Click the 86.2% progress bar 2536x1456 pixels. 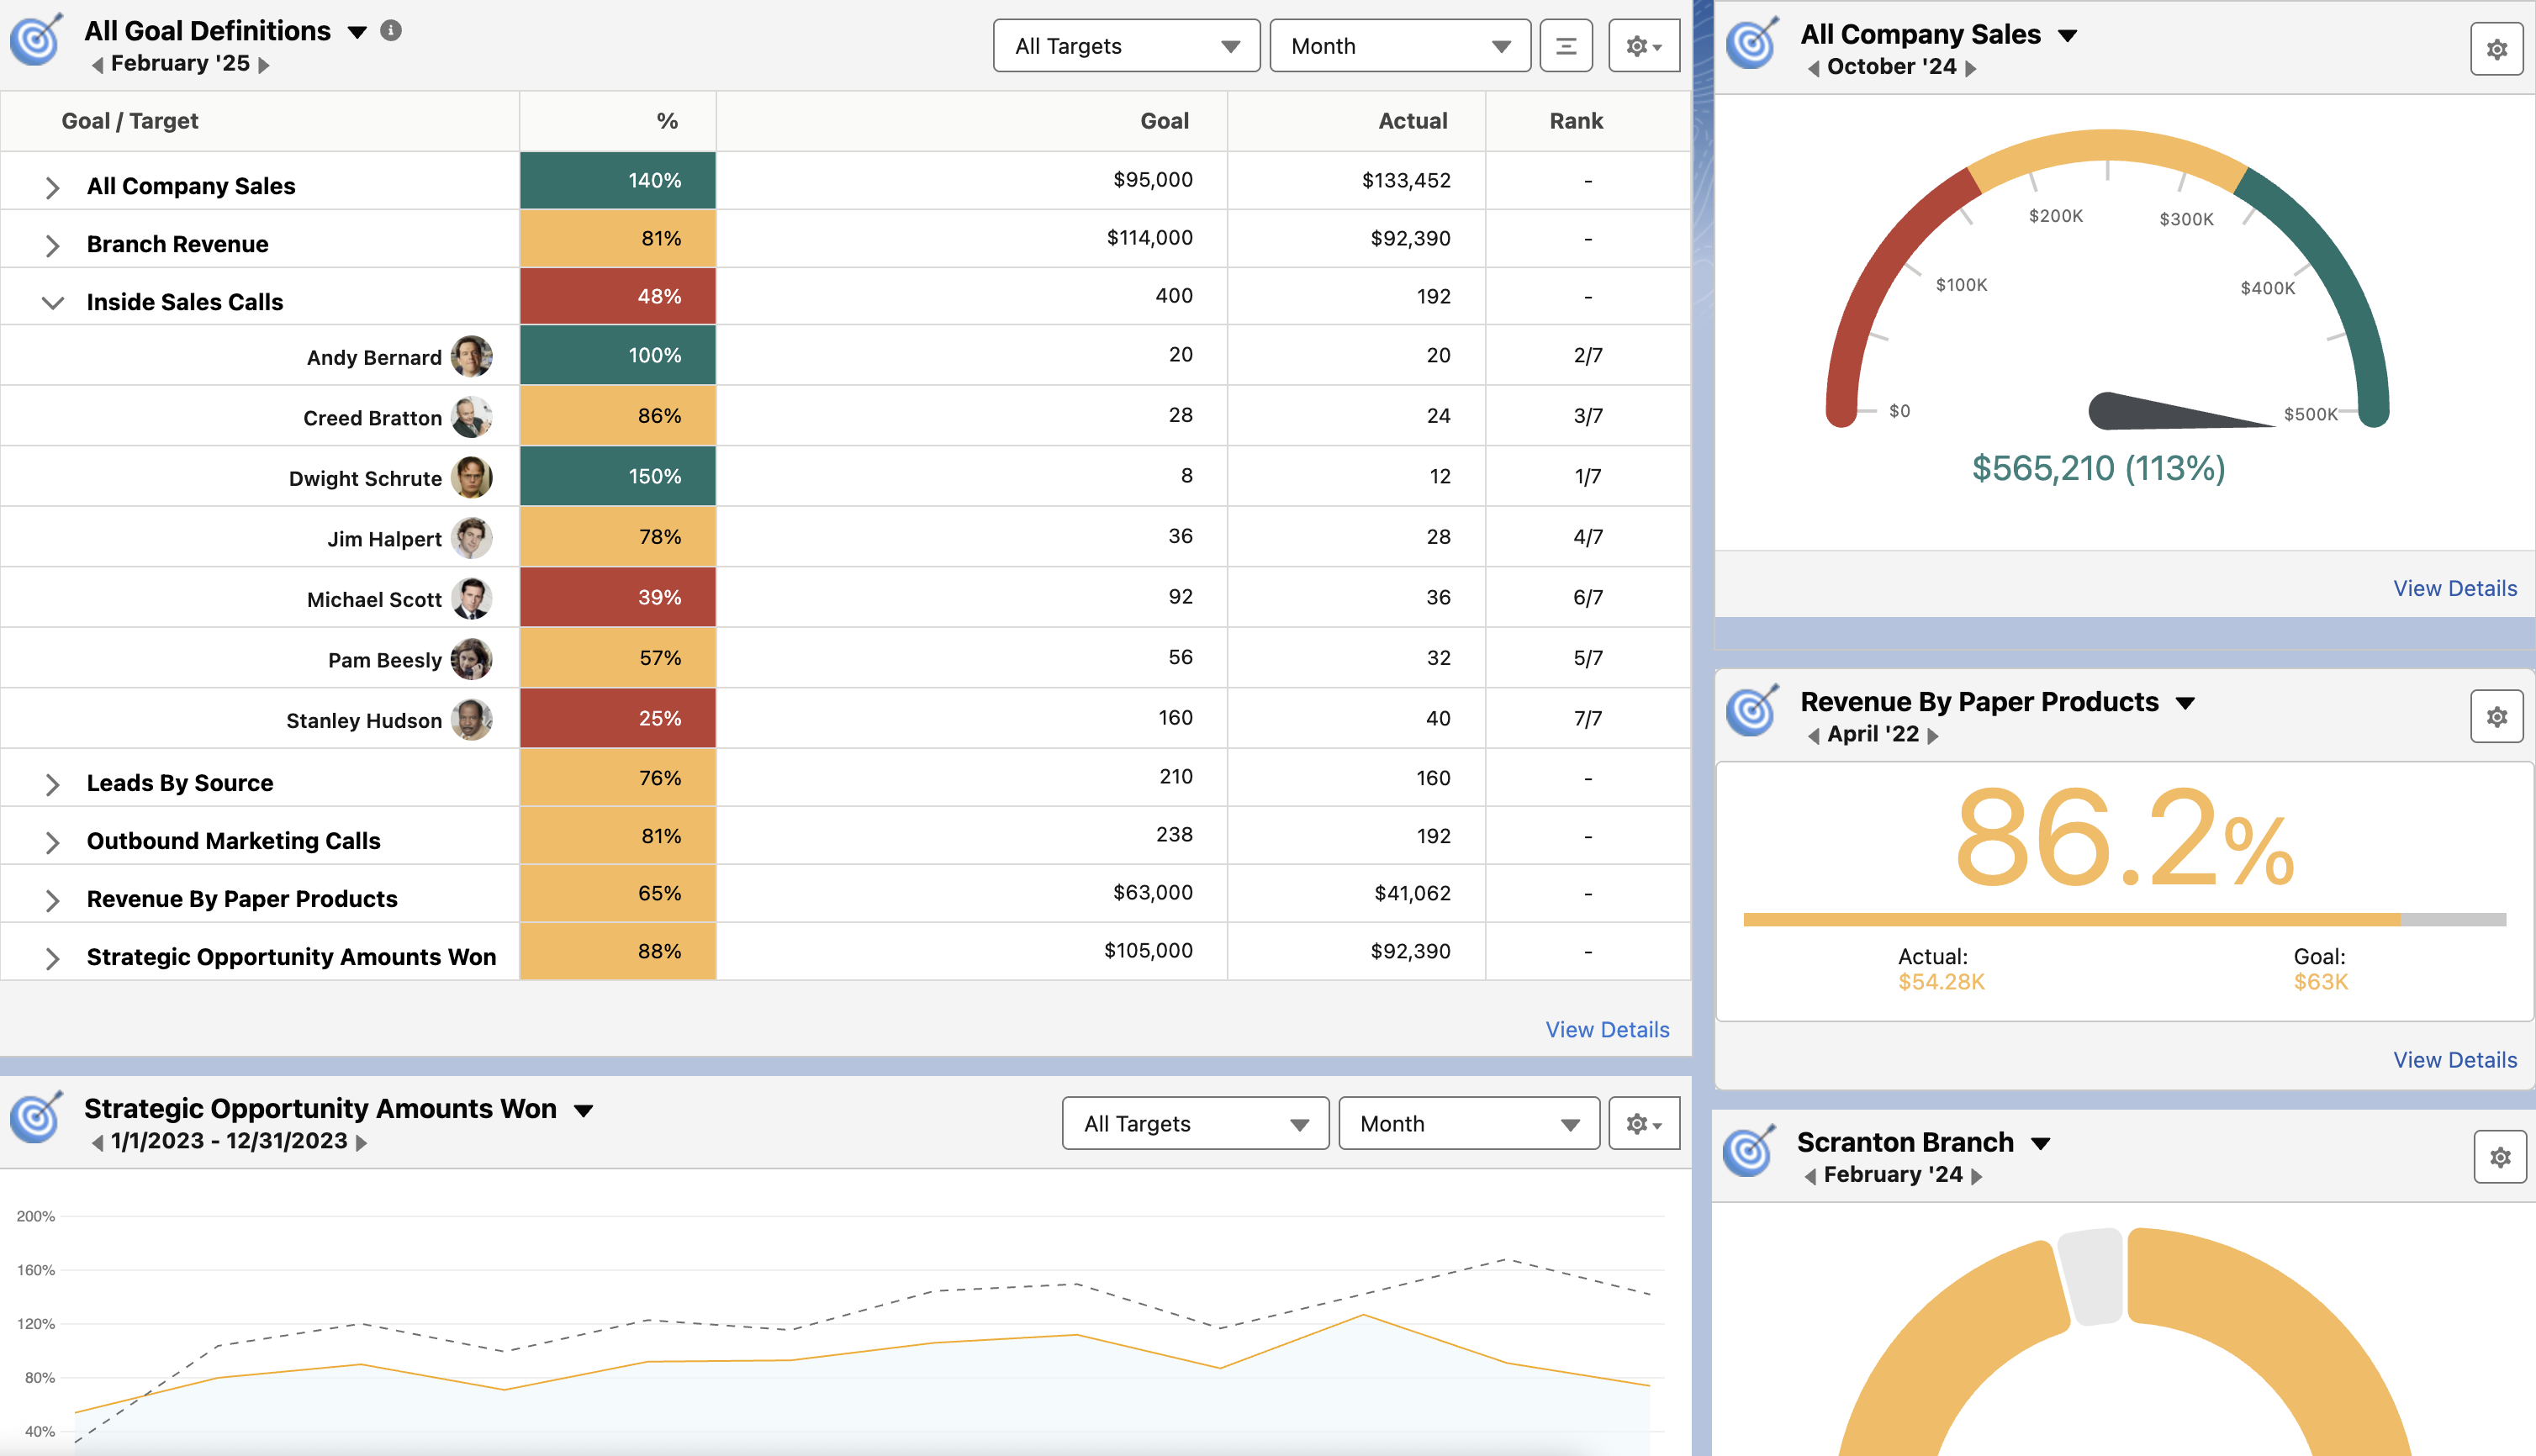pyautogui.click(x=2123, y=919)
